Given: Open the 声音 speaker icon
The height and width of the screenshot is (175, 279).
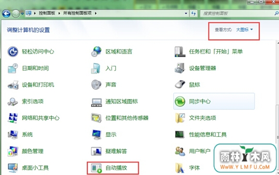Looking at the screenshot, I should [x=96, y=85].
